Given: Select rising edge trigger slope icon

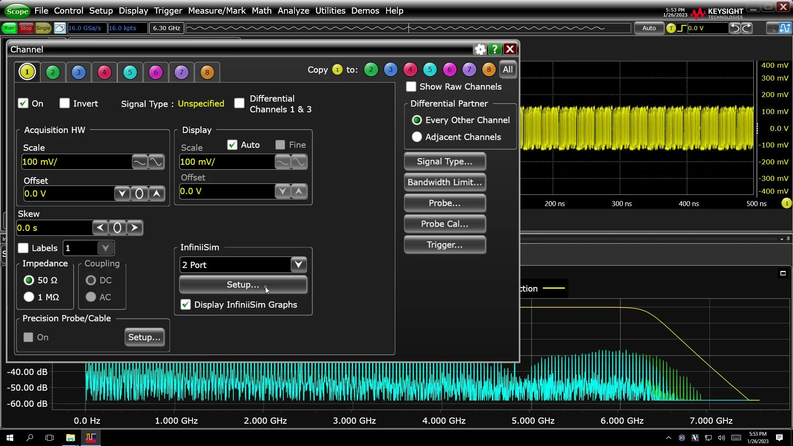Looking at the screenshot, I should (x=682, y=28).
